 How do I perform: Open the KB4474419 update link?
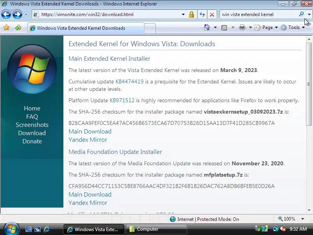click(130, 81)
